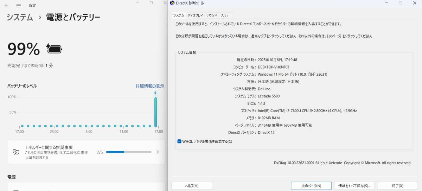This screenshot has height=191, width=422.
Task: Open the エネルギーに関する推奨事項 card
Action: coord(86,152)
